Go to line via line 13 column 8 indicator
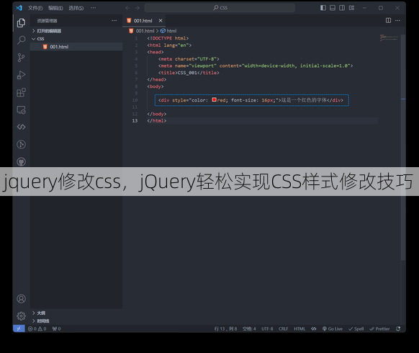 tap(225, 329)
